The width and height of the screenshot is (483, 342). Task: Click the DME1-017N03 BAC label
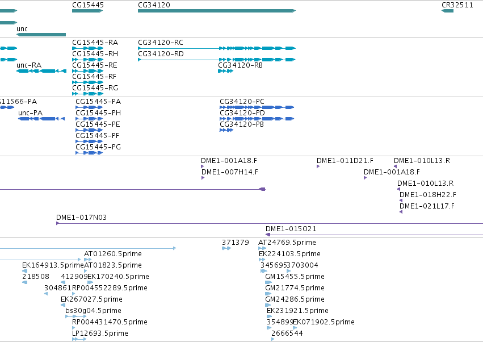tap(81, 218)
